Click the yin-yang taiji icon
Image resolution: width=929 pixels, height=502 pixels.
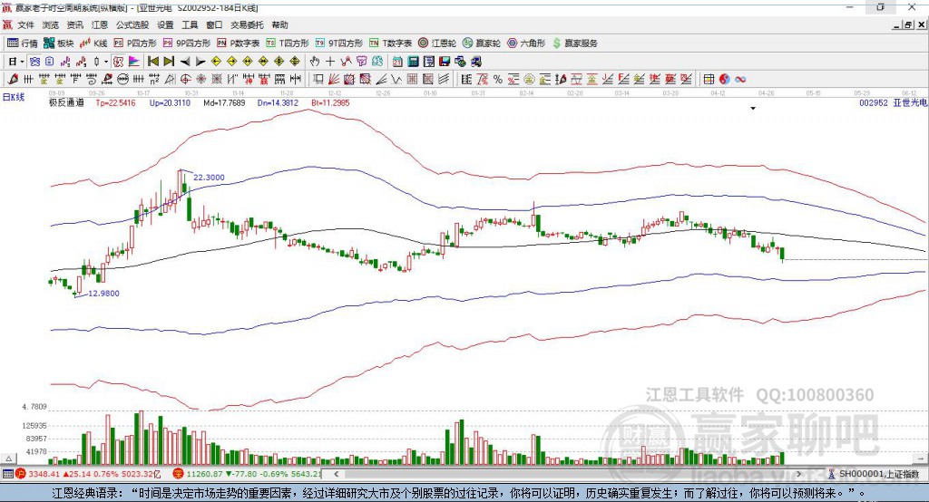click(x=725, y=80)
